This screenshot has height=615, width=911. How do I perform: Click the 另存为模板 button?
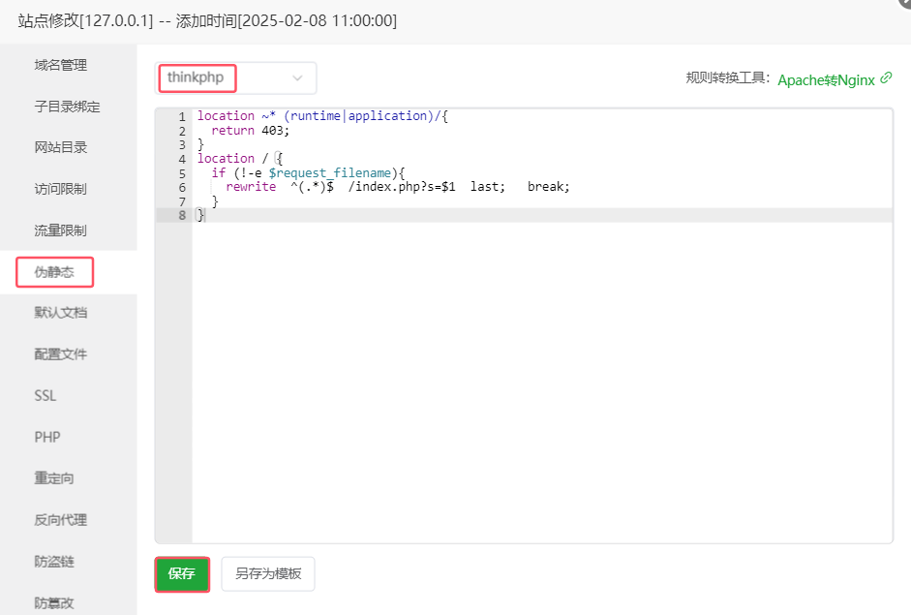(268, 573)
